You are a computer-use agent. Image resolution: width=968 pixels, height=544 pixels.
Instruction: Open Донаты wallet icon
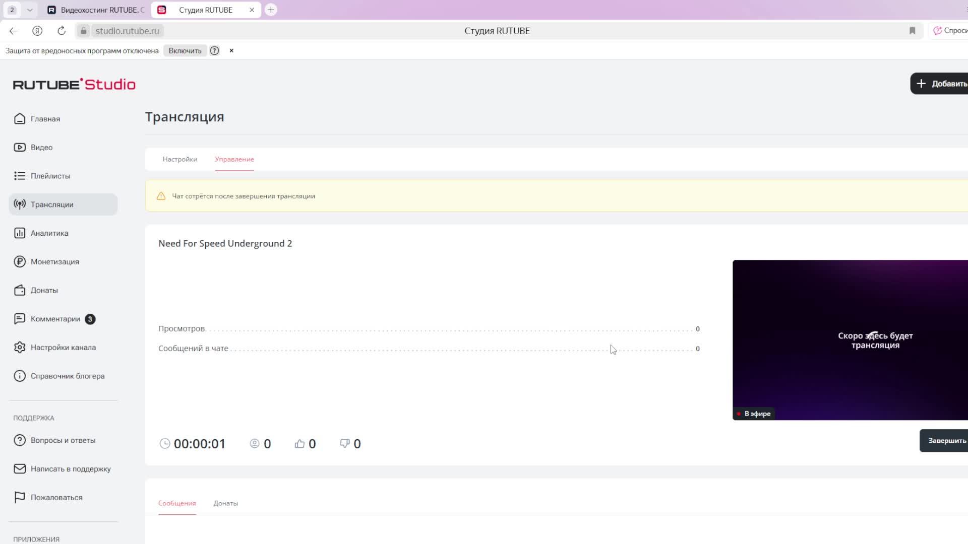coord(20,290)
